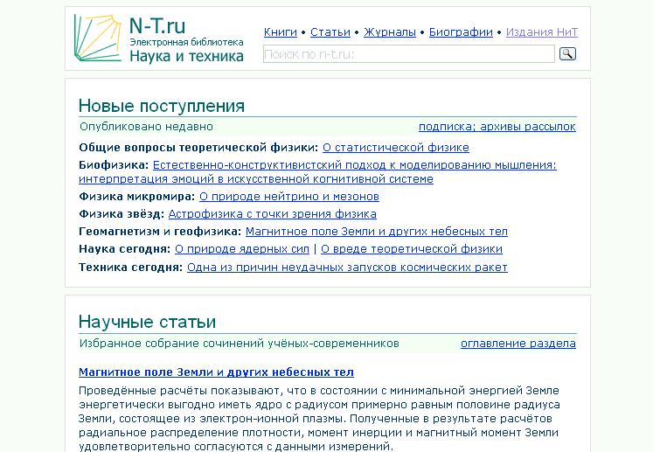653x452 pixels.
Task: Open О природе ядерных сил link
Action: pyautogui.click(x=241, y=249)
